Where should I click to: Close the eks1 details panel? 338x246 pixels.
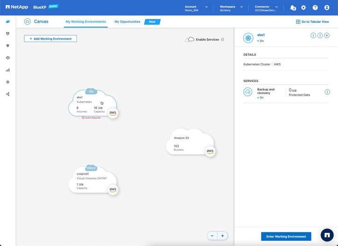coord(327,35)
